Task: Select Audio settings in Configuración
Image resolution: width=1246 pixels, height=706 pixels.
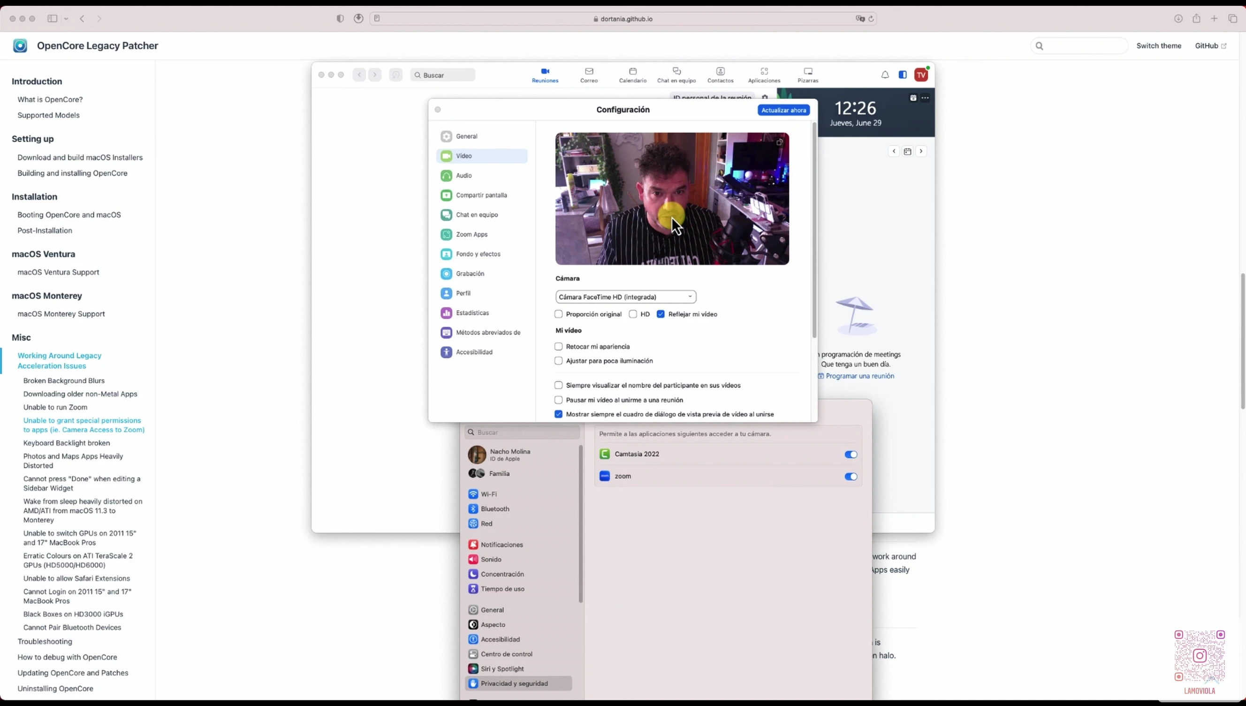Action: (482, 175)
